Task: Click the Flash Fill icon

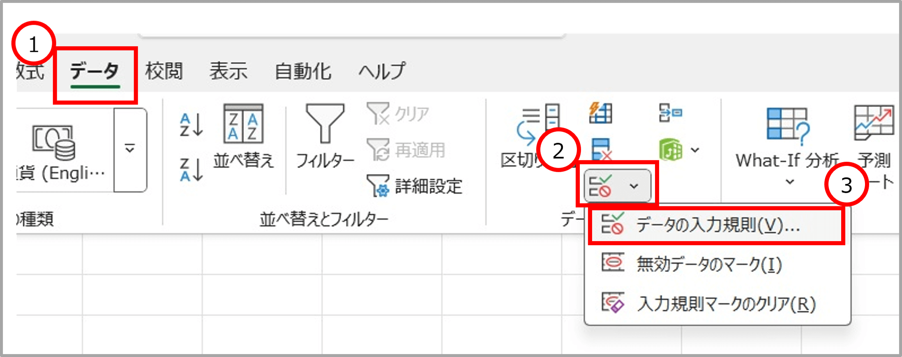Action: click(x=600, y=113)
